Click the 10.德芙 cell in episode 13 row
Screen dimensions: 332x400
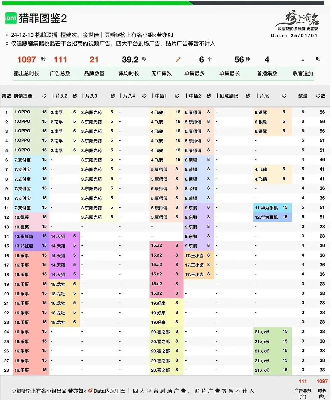point(22,227)
